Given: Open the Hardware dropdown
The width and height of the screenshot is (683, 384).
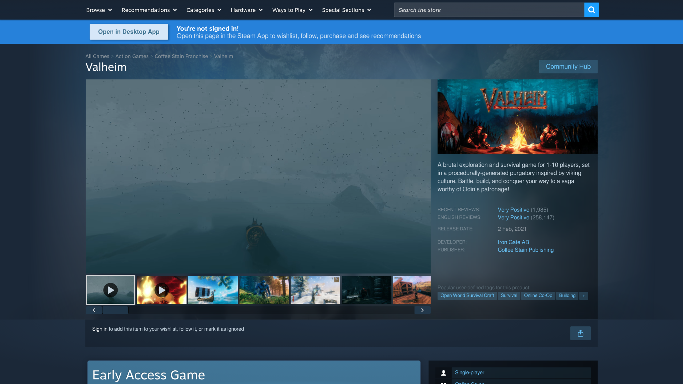Looking at the screenshot, I should (x=247, y=10).
